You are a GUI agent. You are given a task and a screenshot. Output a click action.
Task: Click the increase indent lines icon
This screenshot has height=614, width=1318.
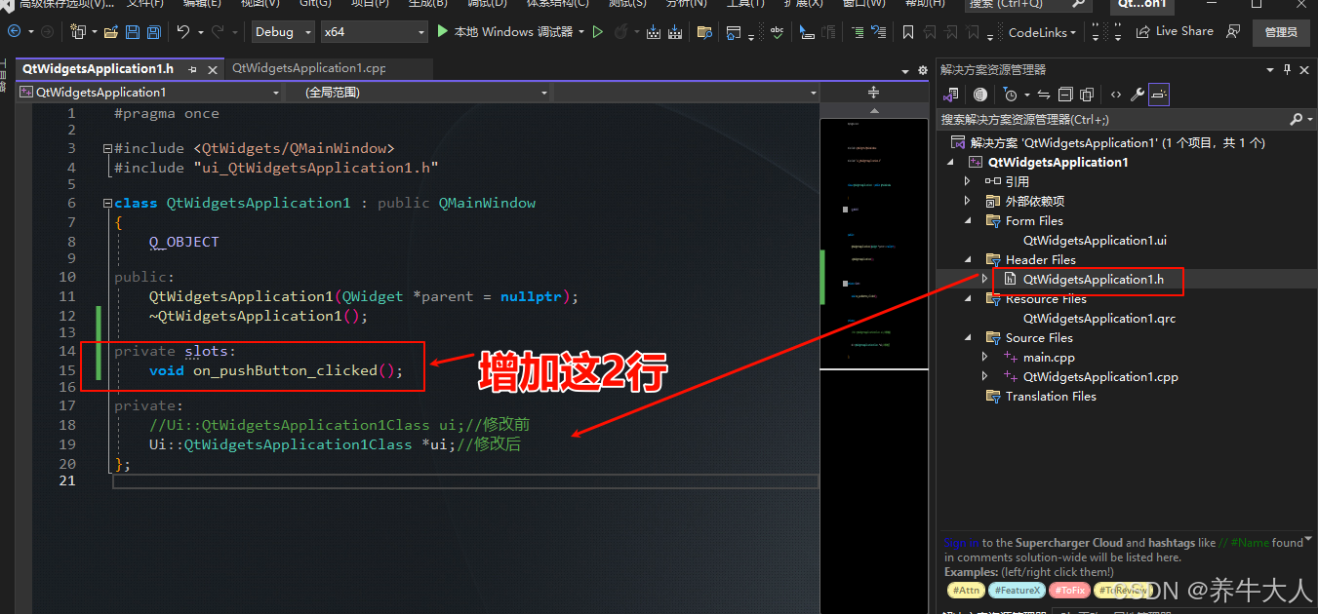click(858, 32)
